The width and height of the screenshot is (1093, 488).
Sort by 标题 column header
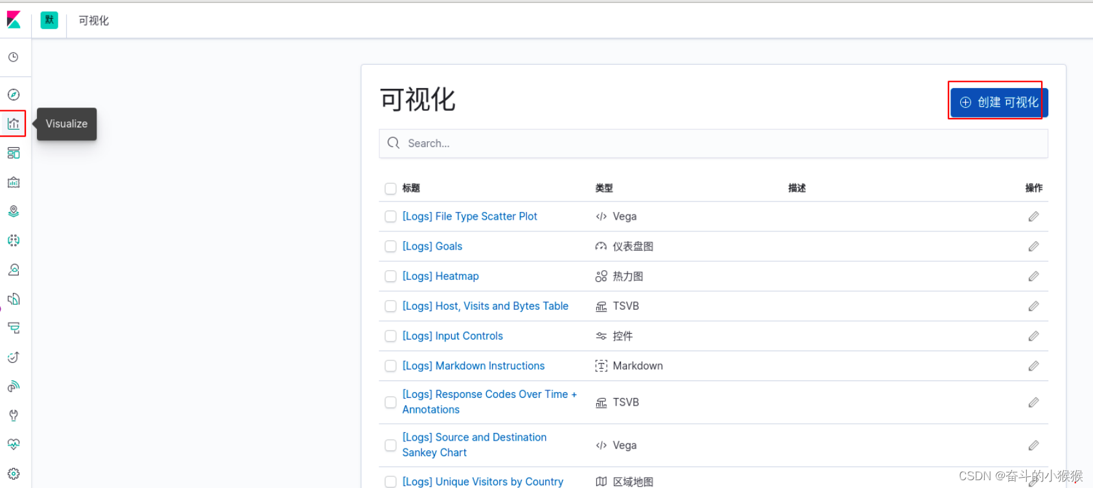click(x=411, y=188)
